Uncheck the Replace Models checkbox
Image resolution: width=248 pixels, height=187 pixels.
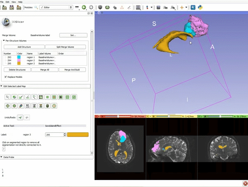click(x=5, y=77)
